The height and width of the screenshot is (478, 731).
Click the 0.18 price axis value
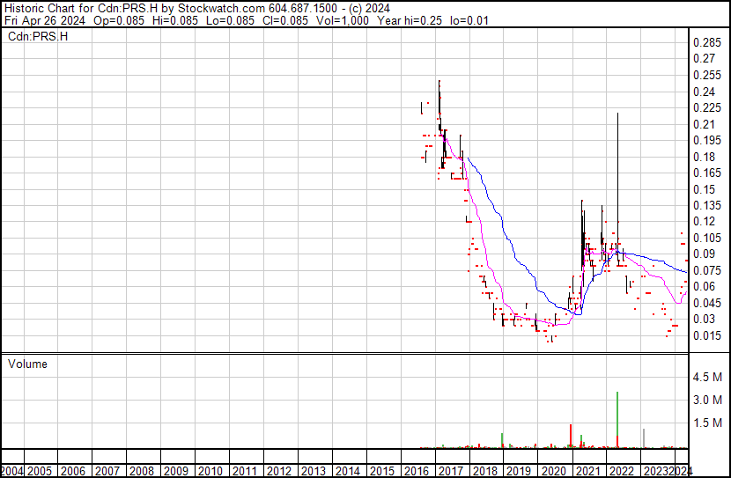pos(705,157)
